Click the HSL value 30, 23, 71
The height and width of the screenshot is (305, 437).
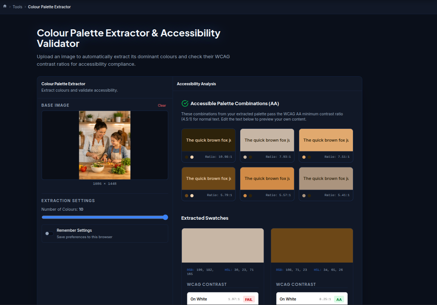pos(239,270)
